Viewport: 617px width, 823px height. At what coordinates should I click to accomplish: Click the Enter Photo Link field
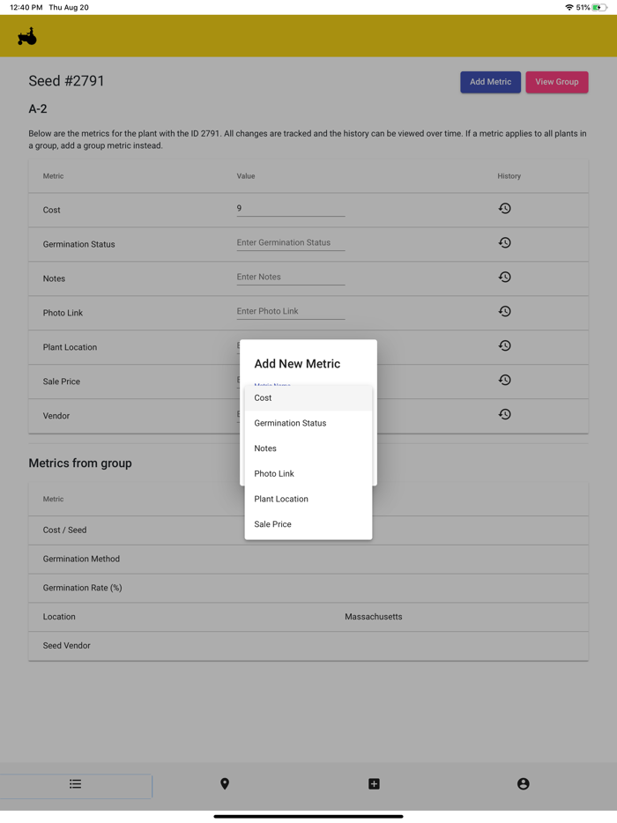290,312
